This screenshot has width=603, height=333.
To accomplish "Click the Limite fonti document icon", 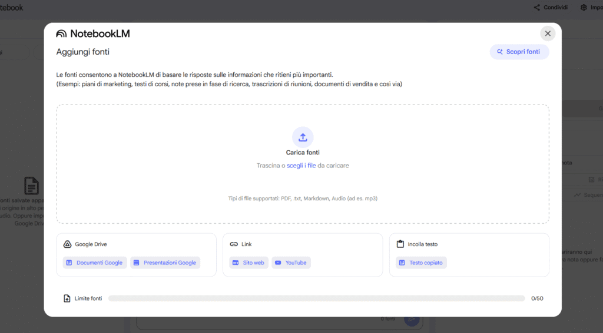I will pos(67,298).
